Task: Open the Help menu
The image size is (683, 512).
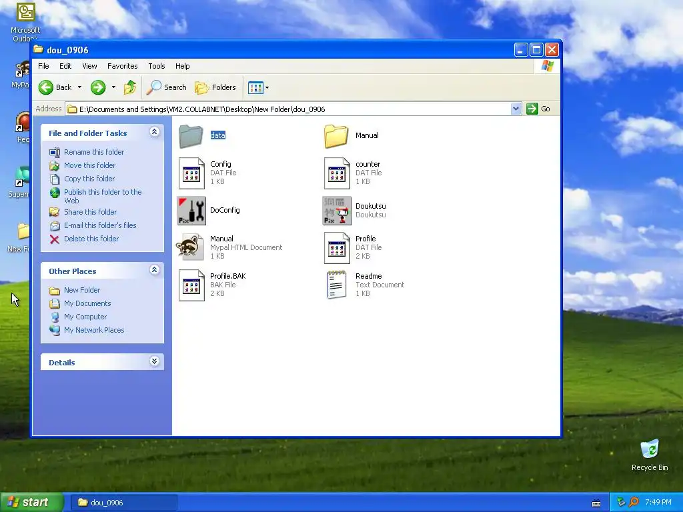Action: coord(183,66)
